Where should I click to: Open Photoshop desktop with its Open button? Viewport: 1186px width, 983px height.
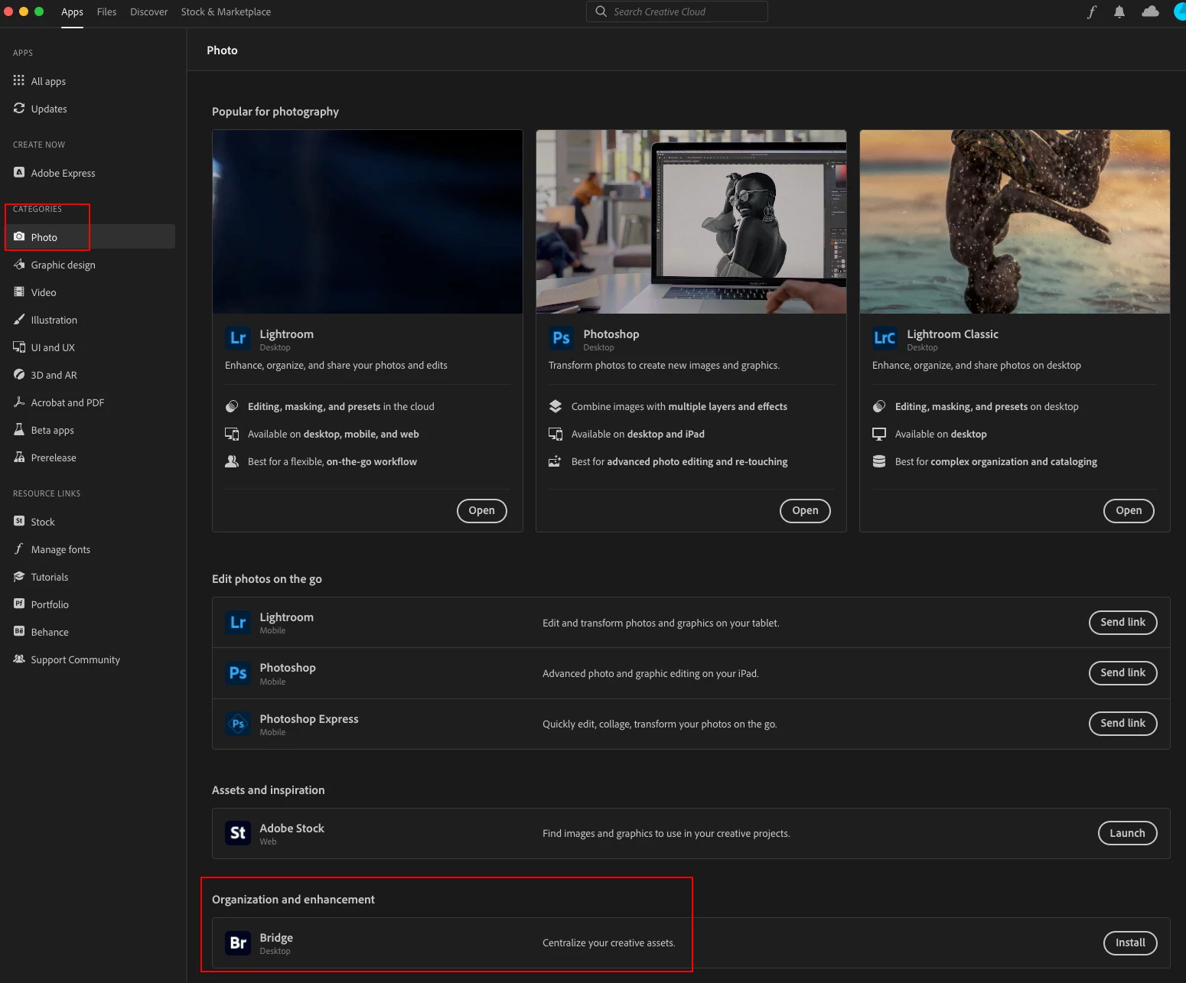click(x=805, y=510)
